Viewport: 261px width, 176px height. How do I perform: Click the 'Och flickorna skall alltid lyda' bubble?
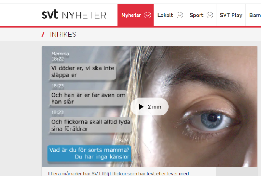pos(91,125)
